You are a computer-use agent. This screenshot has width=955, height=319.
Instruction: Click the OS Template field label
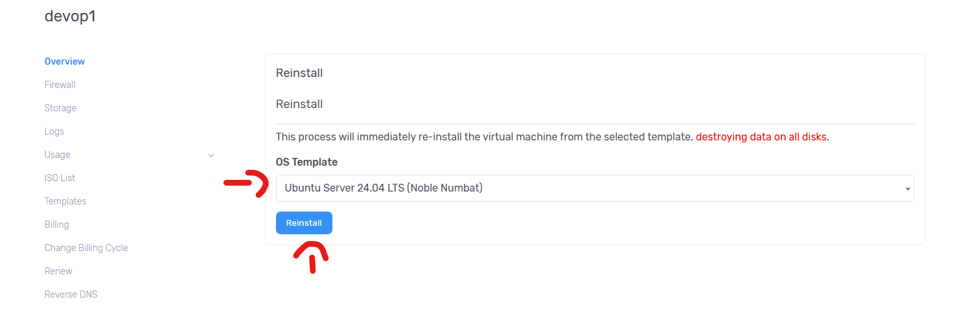(306, 162)
